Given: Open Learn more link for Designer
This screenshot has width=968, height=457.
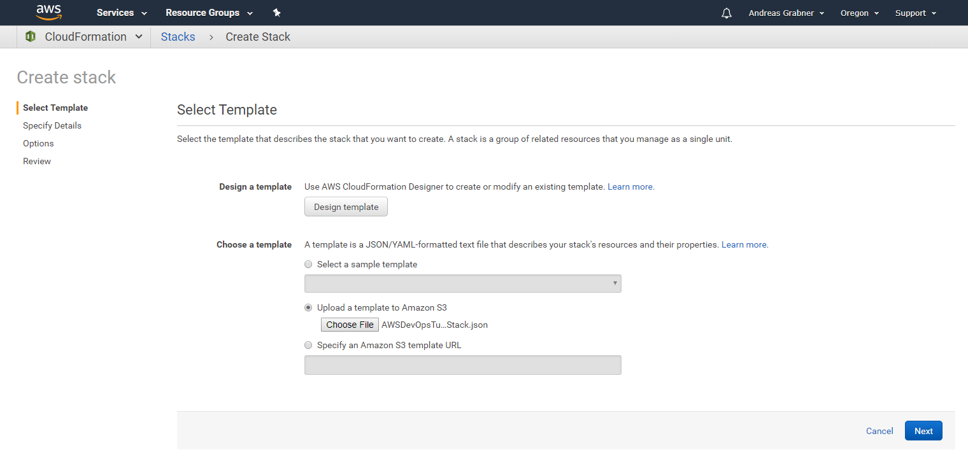Looking at the screenshot, I should coord(630,186).
